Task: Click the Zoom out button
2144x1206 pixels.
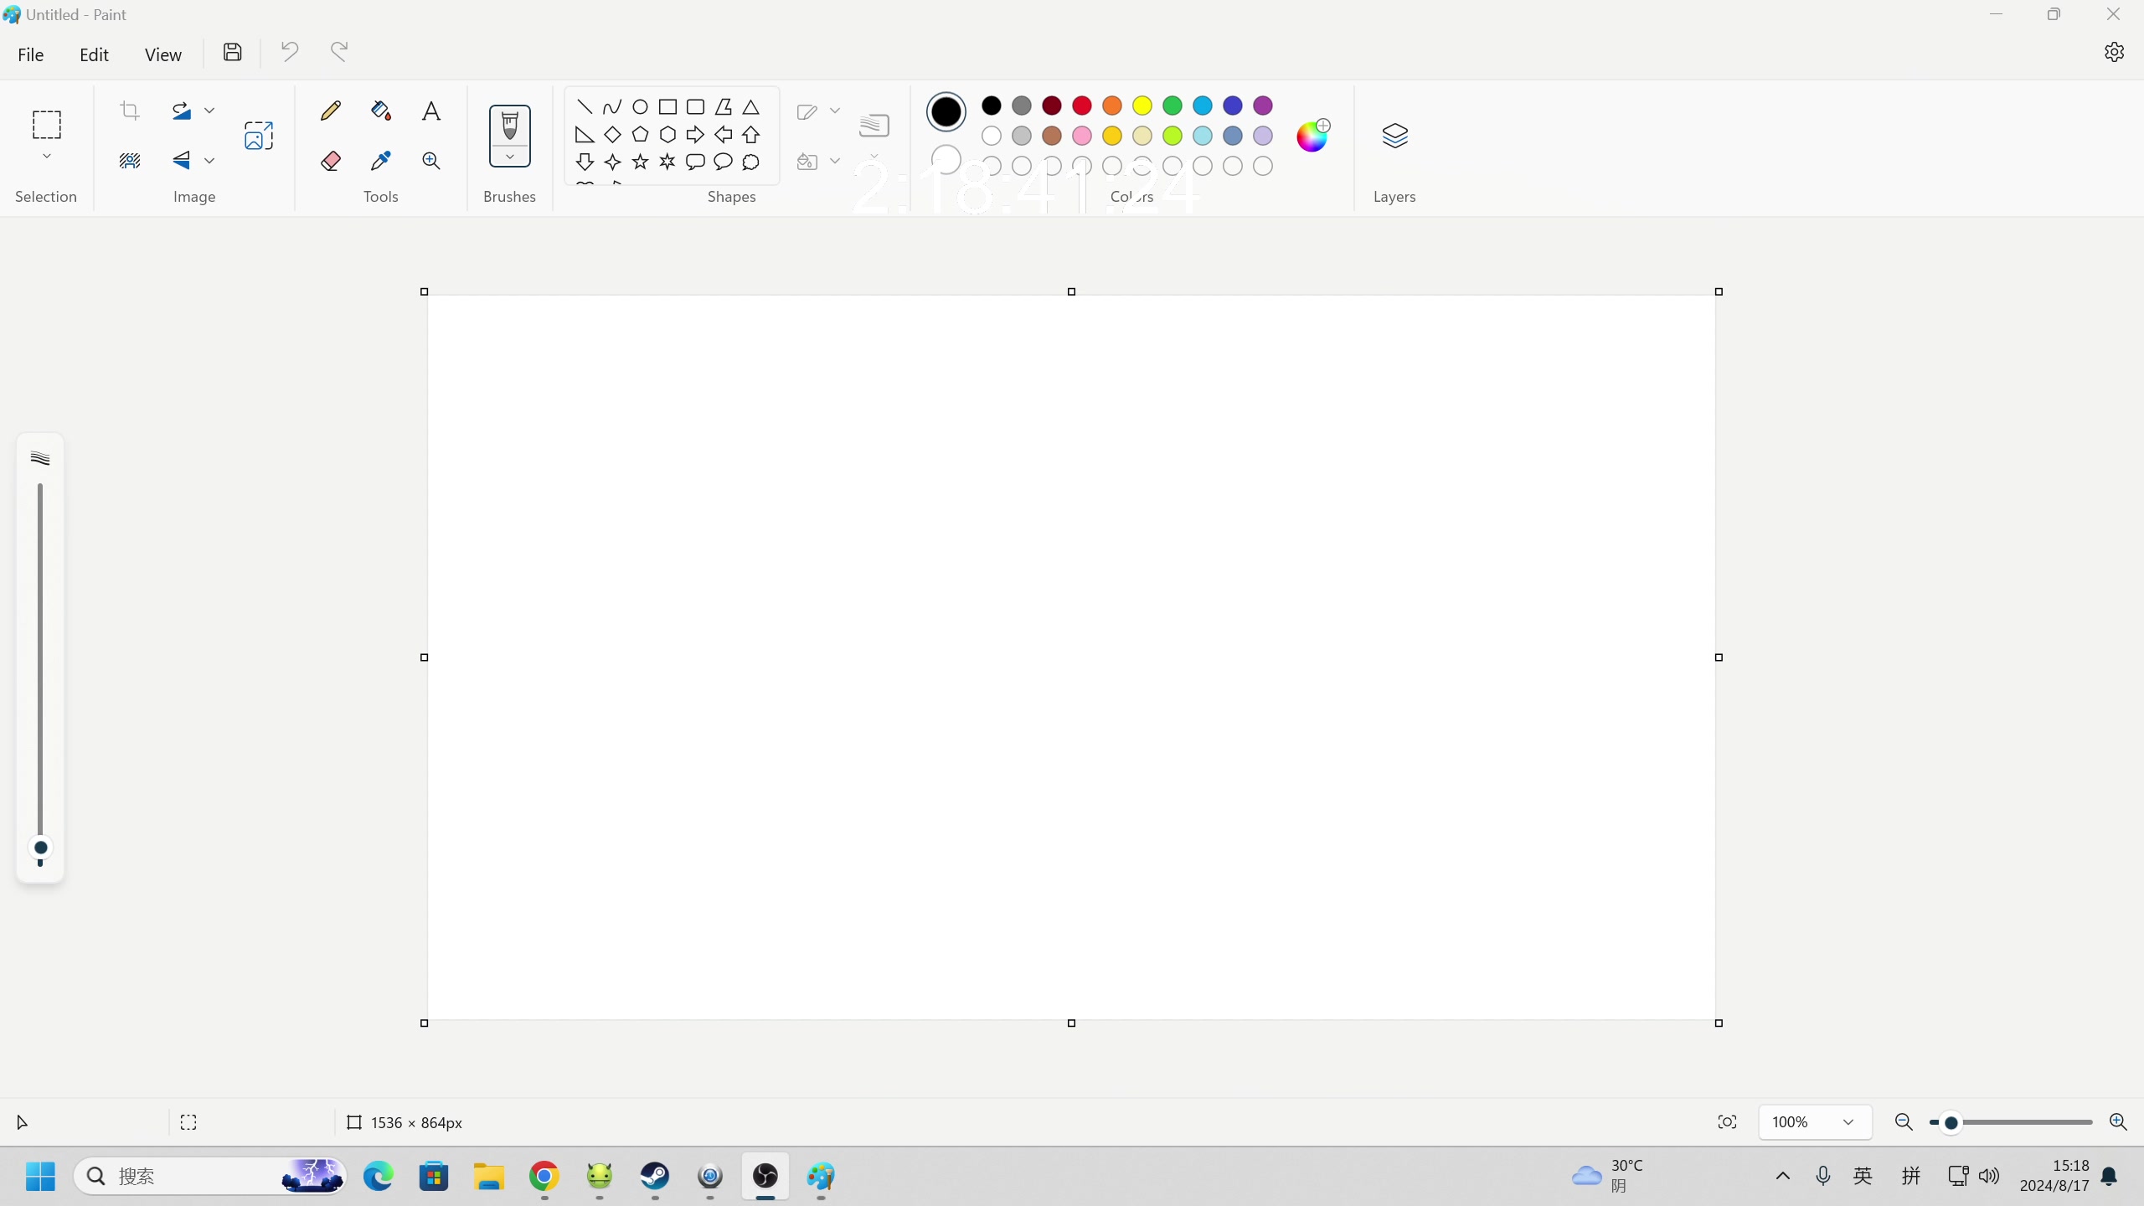Action: pyautogui.click(x=1904, y=1122)
